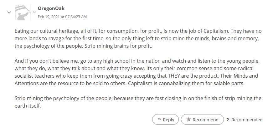View the 2 Recommended count number
Image resolution: width=268 pixels, height=126 pixels.
[228, 120]
